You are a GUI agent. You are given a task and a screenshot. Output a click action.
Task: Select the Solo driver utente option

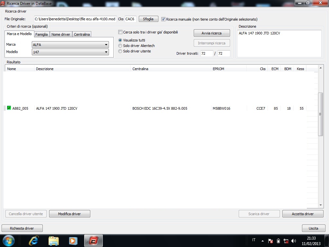[120, 51]
